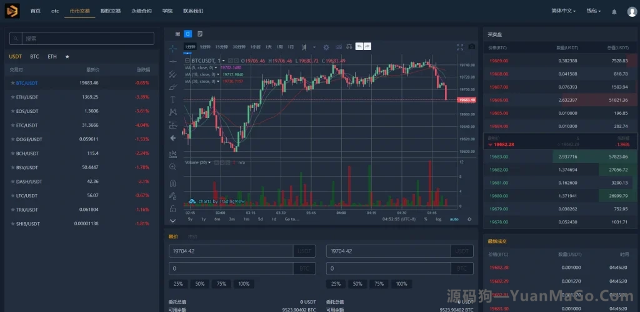Select the 15分钟 interval button
The image size is (640, 312).
(x=221, y=47)
